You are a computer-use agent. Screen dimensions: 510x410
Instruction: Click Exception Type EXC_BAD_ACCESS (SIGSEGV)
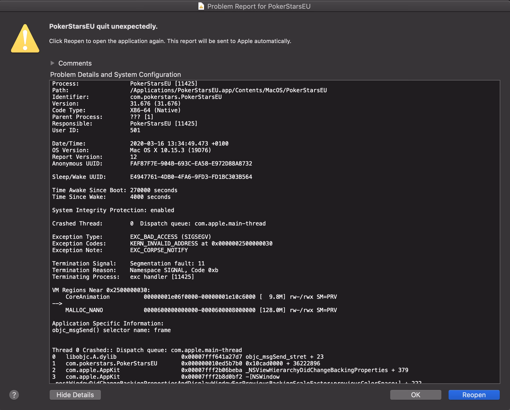[131, 237]
